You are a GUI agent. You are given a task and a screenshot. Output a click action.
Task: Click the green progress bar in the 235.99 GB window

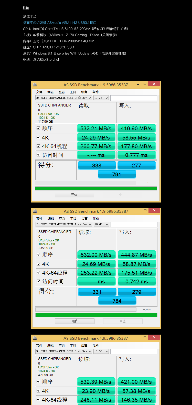96,315
